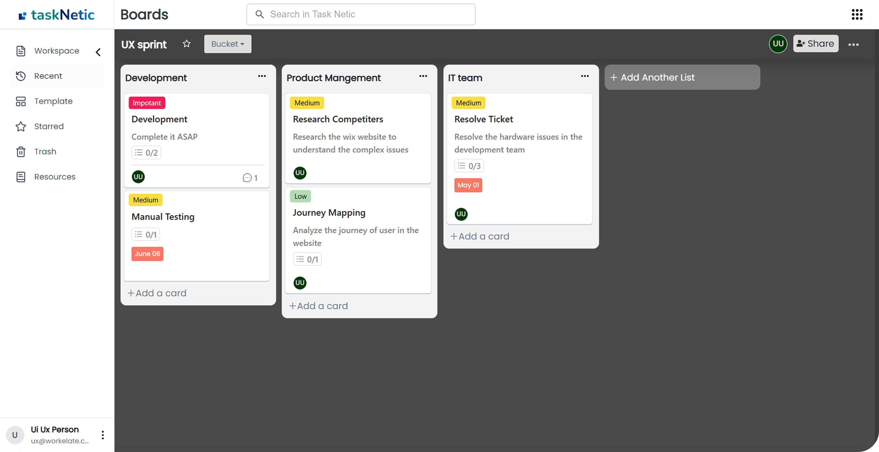Open the apps grid icon
Screen dimensions: 879x452
pyautogui.click(x=857, y=14)
